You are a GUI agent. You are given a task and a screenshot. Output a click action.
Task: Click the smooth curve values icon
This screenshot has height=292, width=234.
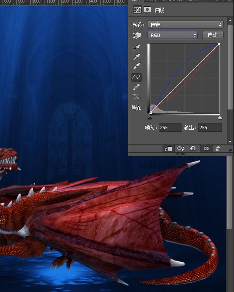(137, 96)
